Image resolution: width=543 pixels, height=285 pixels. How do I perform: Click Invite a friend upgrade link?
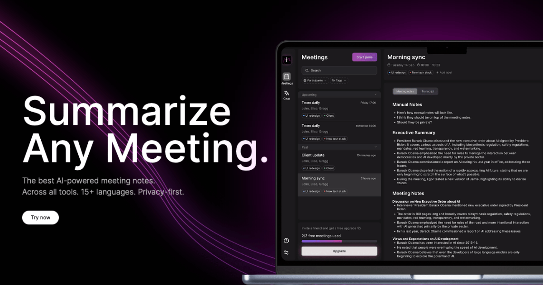coord(329,228)
